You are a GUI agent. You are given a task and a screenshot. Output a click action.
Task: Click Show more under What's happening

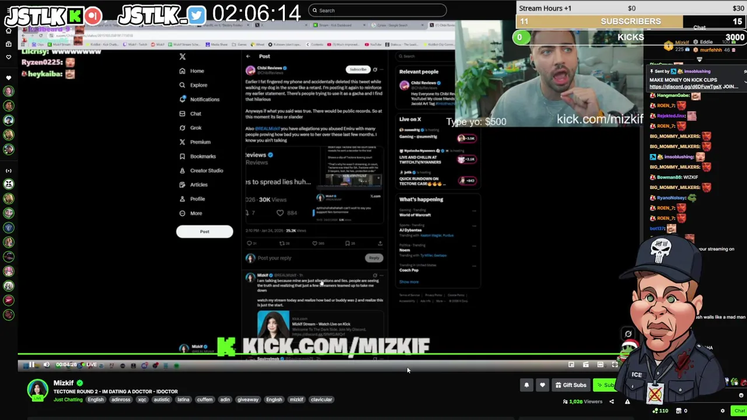409,282
